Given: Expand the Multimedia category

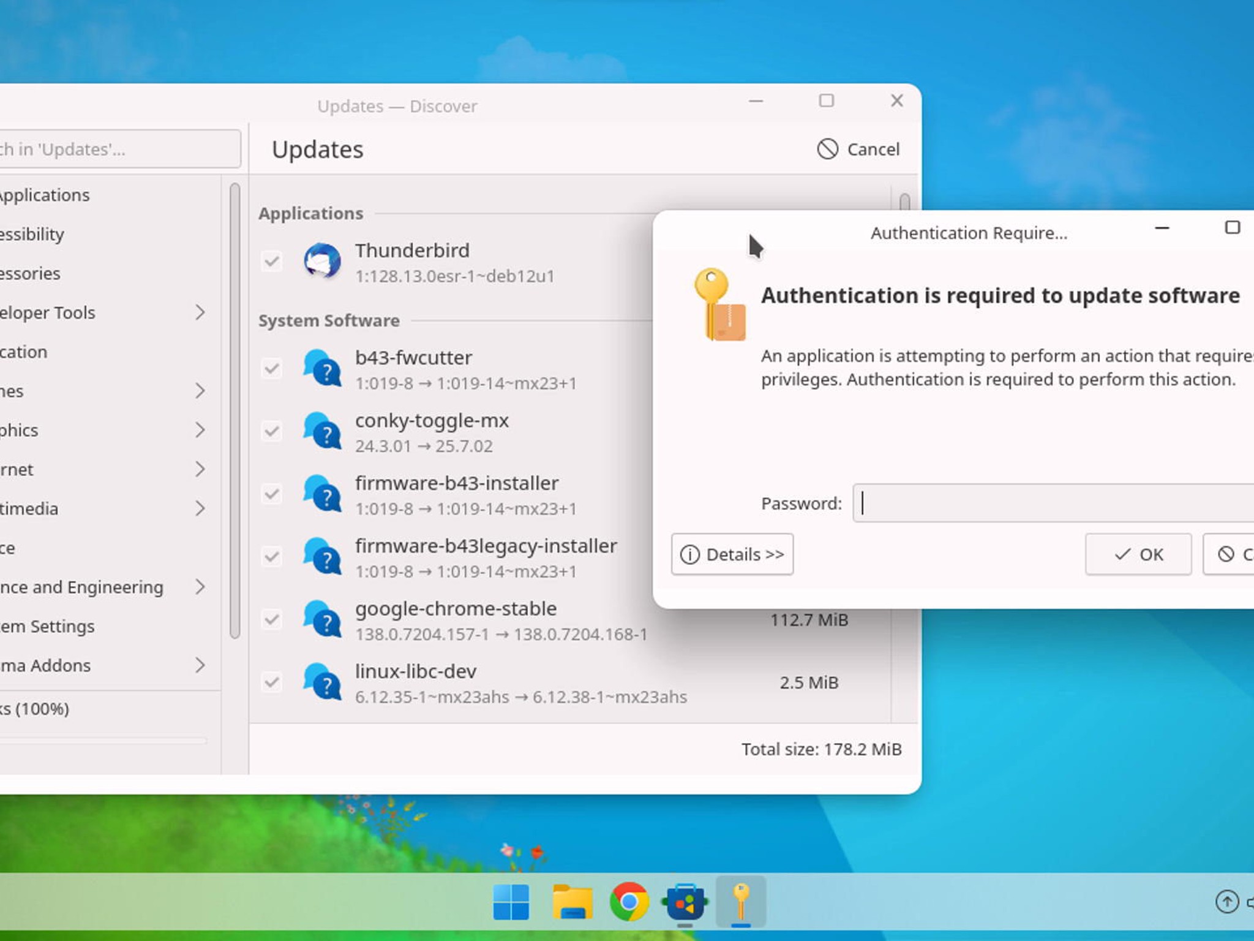Looking at the screenshot, I should pyautogui.click(x=201, y=508).
